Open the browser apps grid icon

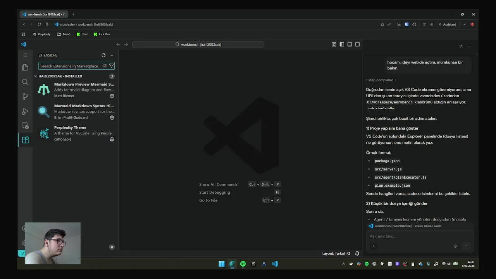coord(23,34)
